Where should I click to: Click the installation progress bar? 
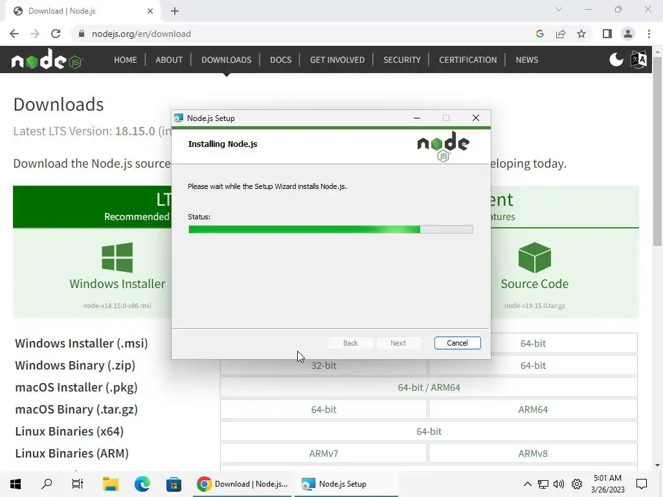[331, 230]
